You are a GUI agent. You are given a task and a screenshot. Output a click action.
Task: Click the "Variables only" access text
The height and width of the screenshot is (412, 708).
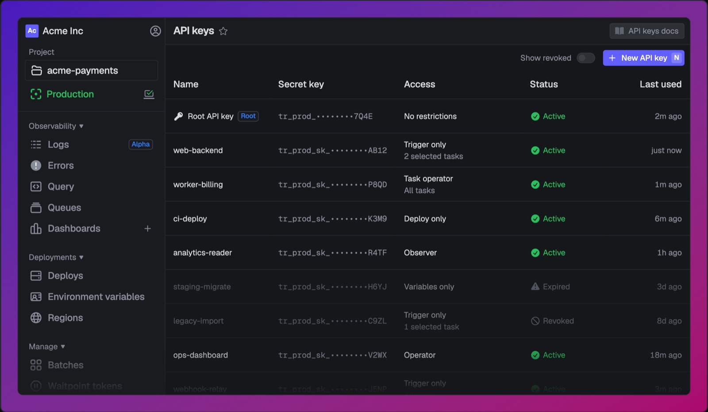coord(429,287)
